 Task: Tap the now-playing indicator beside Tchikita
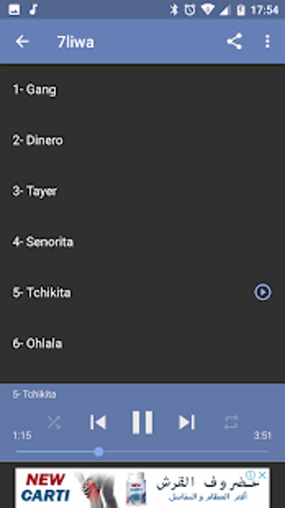pyautogui.click(x=263, y=292)
